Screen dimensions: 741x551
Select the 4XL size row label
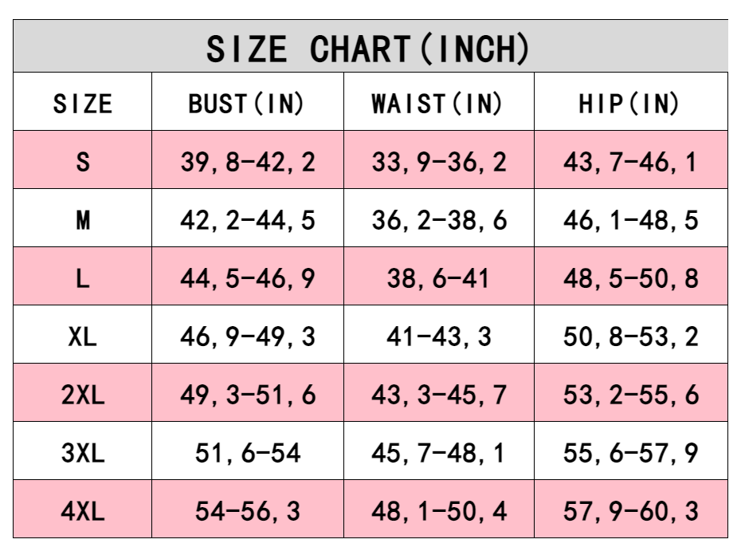click(x=83, y=511)
